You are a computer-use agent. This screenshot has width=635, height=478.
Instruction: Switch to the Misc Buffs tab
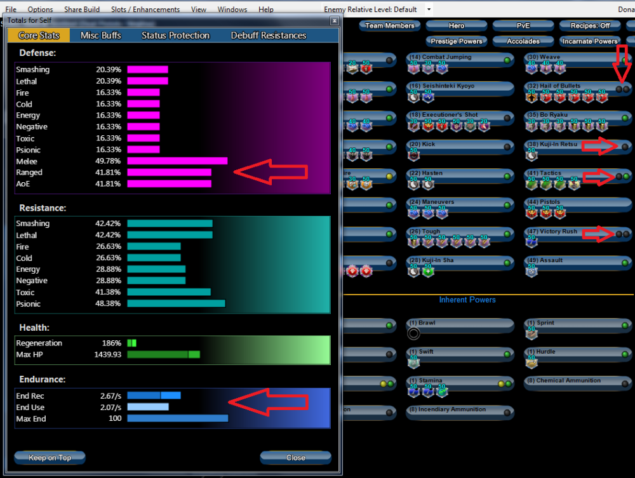click(x=101, y=36)
